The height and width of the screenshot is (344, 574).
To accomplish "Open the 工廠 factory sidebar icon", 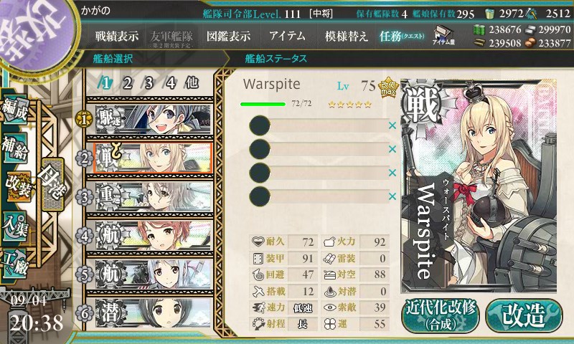I will (15, 264).
